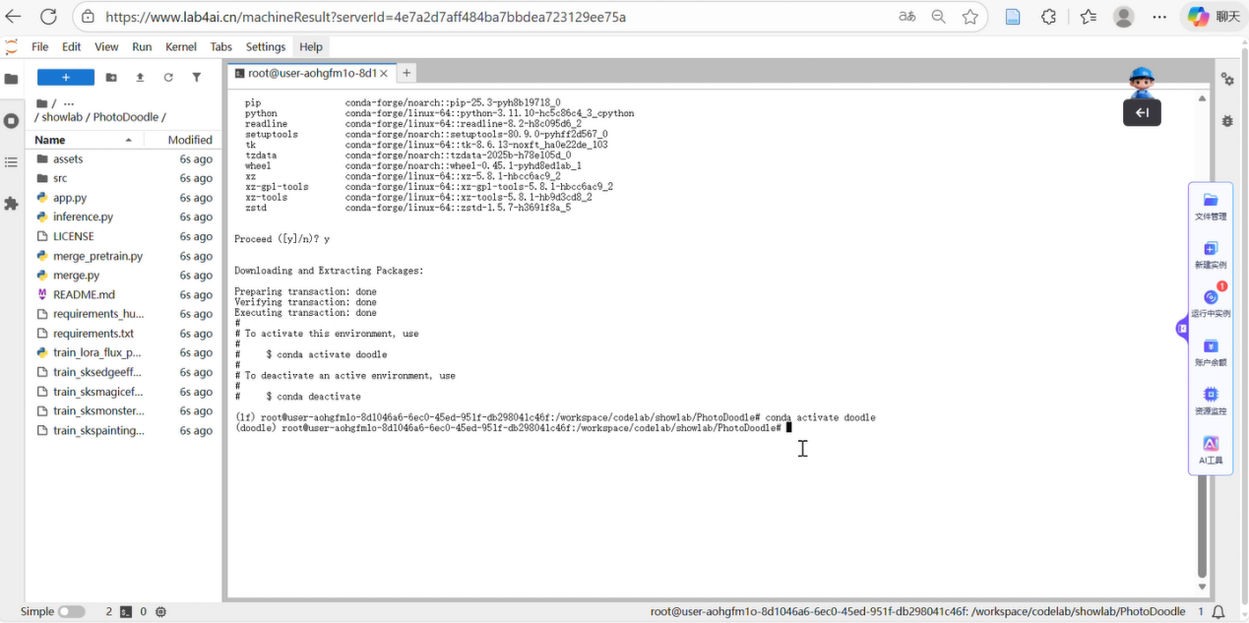This screenshot has height=623, width=1249.
Task: Select inference.py file
Action: [x=124, y=217]
